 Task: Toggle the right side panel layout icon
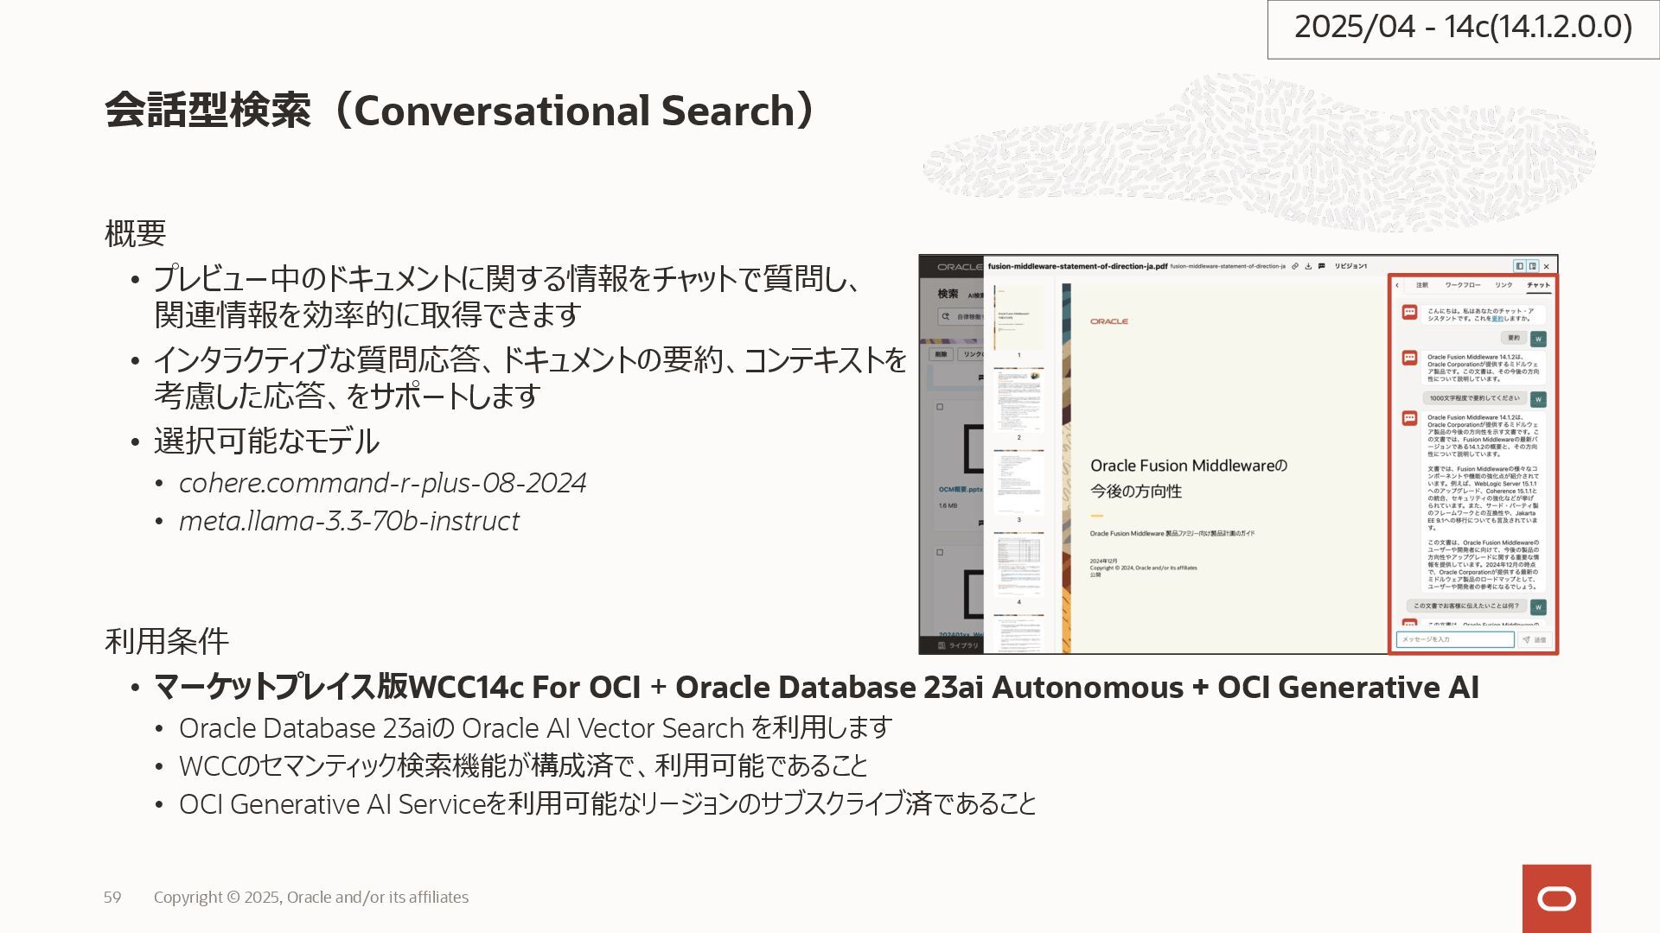[x=1532, y=266]
